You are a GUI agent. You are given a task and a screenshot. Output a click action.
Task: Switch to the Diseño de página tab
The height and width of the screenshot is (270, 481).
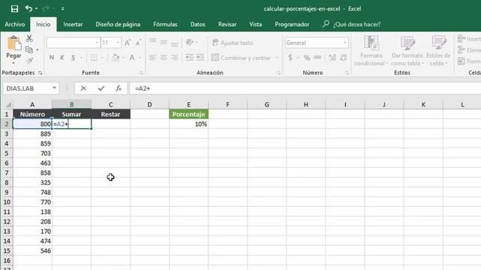[118, 24]
